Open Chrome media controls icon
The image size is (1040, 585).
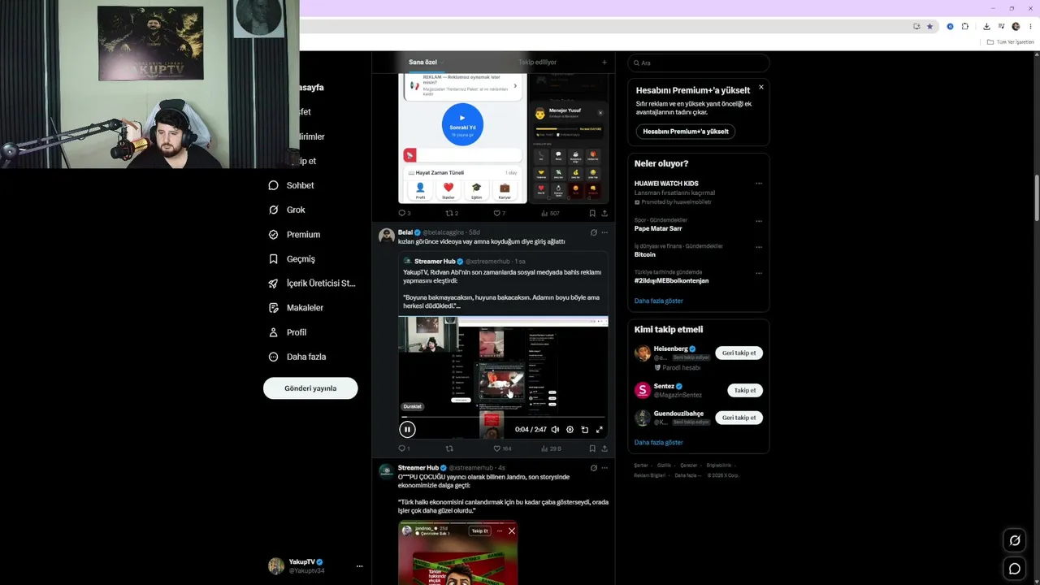[x=1000, y=26]
